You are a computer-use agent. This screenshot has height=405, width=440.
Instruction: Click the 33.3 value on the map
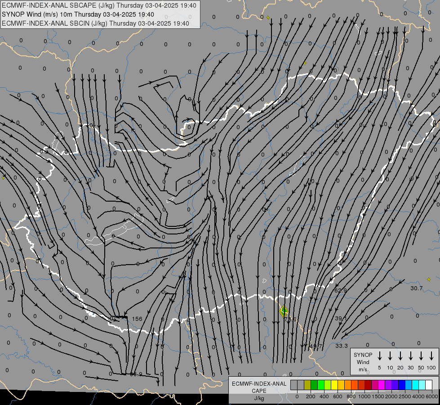[x=342, y=346]
